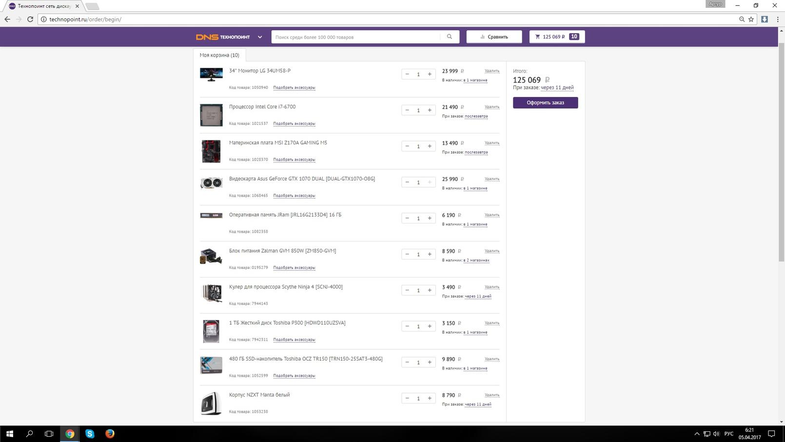
Task: Increase quantity of Toshiba OCZ TR150 SSD
Action: pyautogui.click(x=430, y=362)
